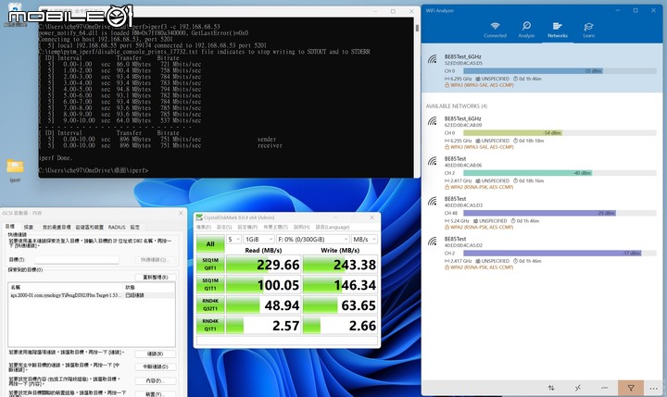Screen dimensions: 667x397
Task: Click the 100.05 read result cell
Action: tap(263, 285)
